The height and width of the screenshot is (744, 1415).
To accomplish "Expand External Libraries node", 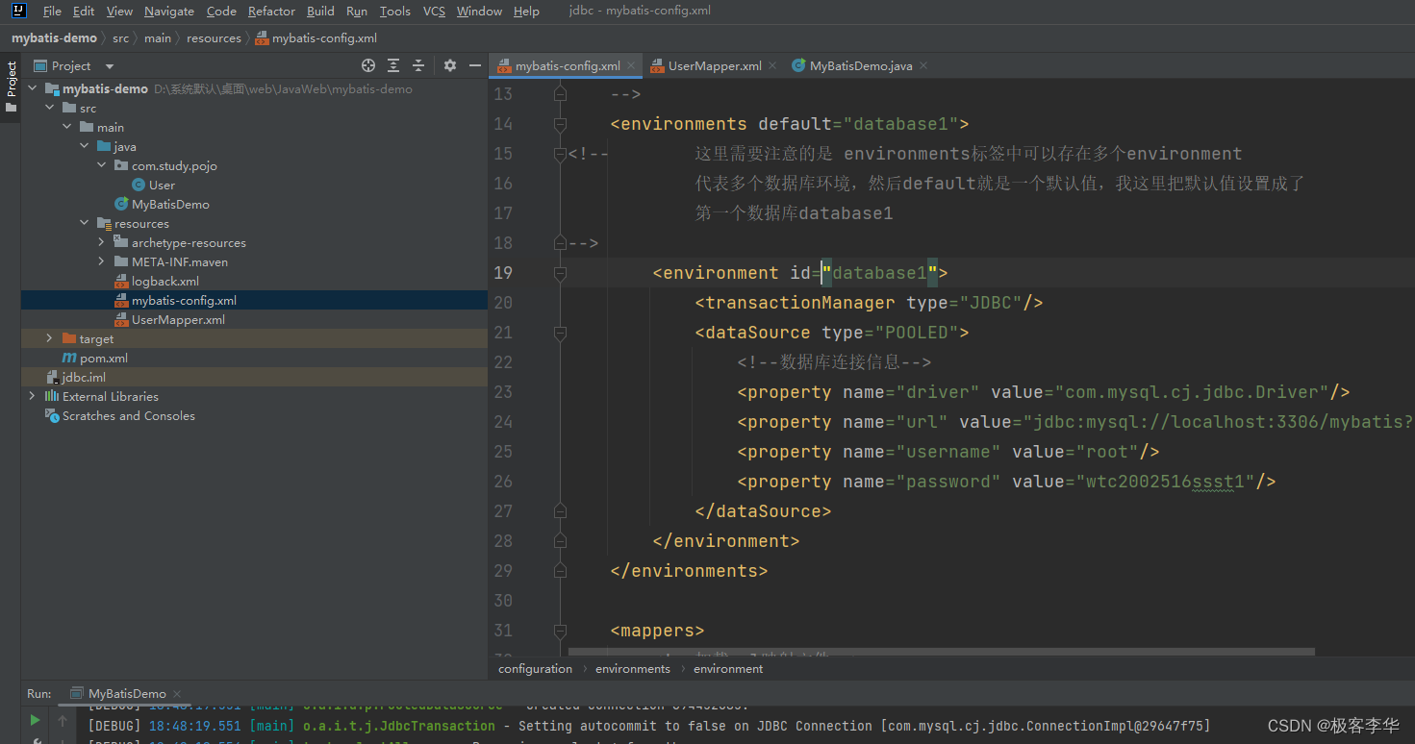I will pyautogui.click(x=33, y=396).
